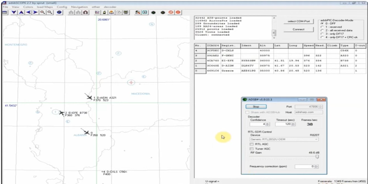Enable the RTL AGC checkbox
The width and height of the screenshot is (368, 184).
[251, 144]
